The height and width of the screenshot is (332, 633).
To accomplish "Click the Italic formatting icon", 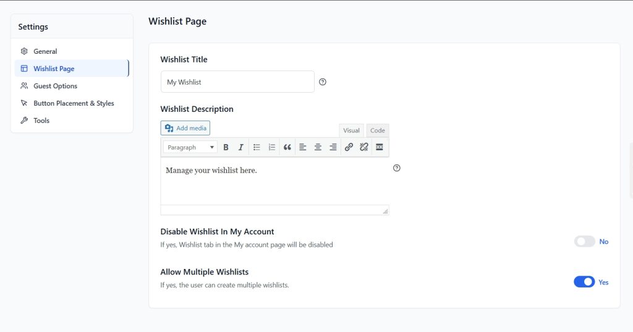I will click(241, 147).
